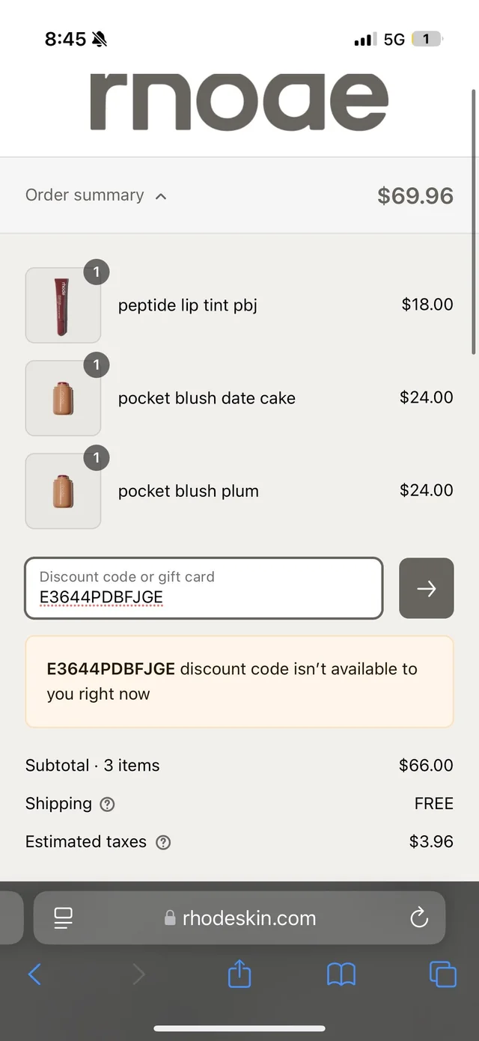
Task: Tap the pocket blush date cake product name
Action: [x=207, y=398]
